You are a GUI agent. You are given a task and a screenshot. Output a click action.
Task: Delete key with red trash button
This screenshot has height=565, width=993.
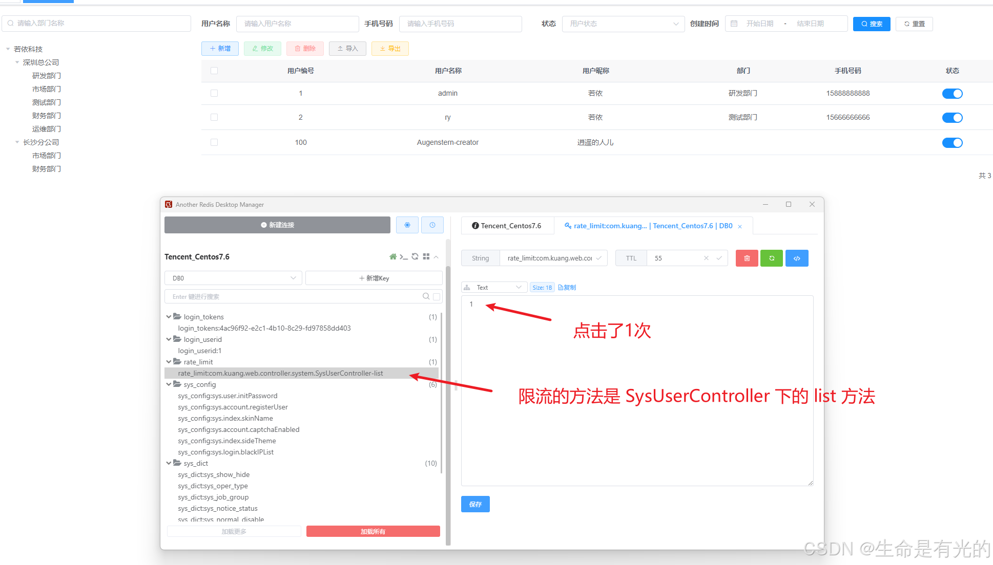747,258
